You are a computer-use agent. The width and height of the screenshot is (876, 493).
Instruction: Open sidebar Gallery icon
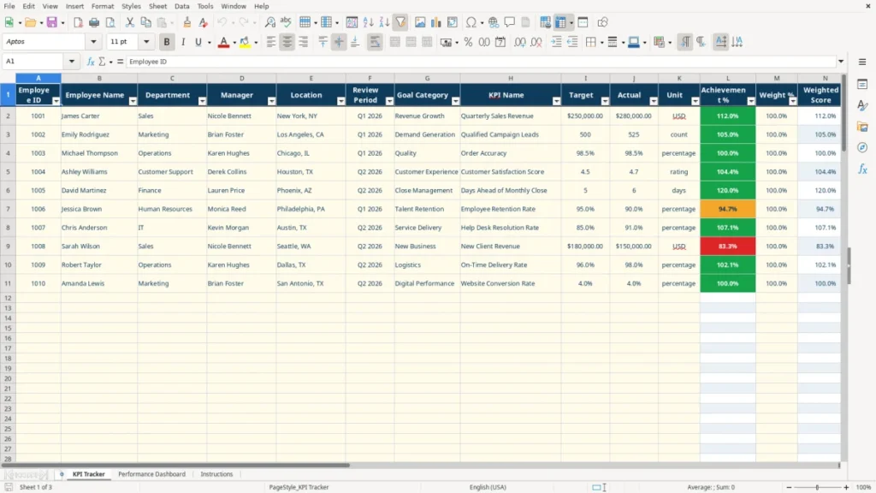862,127
